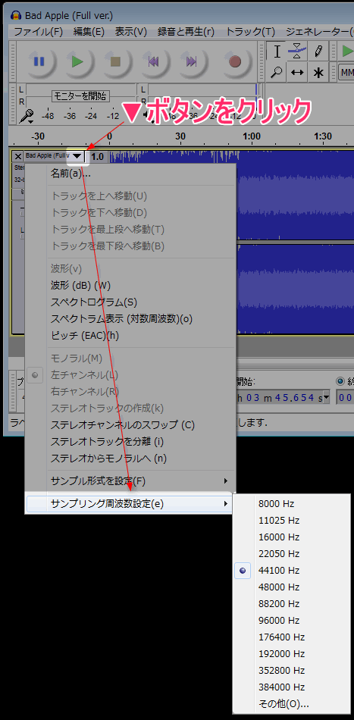The width and height of the screenshot is (354, 720).
Task: Set sampling rate to 22050 Hz
Action: (290, 554)
